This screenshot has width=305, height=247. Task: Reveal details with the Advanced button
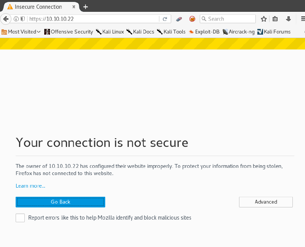click(266, 202)
